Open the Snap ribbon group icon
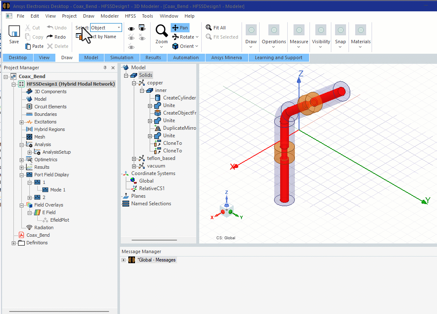 341,30
